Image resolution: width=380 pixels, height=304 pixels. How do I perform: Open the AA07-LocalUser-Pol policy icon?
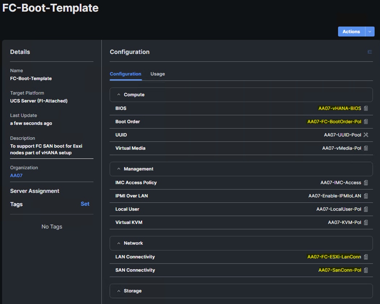(366, 209)
